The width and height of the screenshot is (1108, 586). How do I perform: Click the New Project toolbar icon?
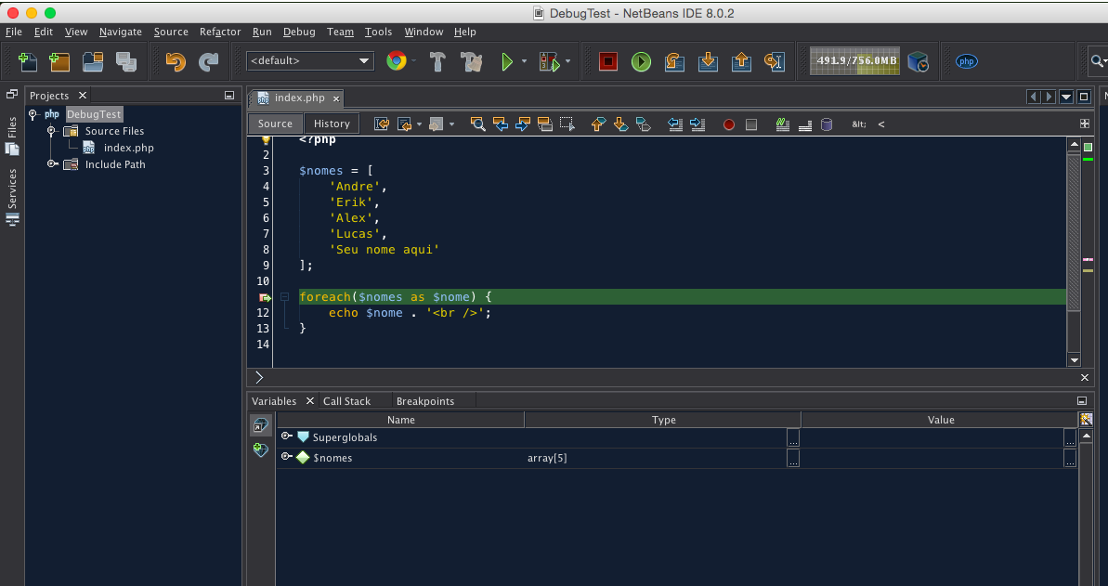point(59,61)
